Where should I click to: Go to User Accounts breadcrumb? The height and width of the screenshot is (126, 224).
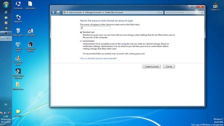(75, 13)
